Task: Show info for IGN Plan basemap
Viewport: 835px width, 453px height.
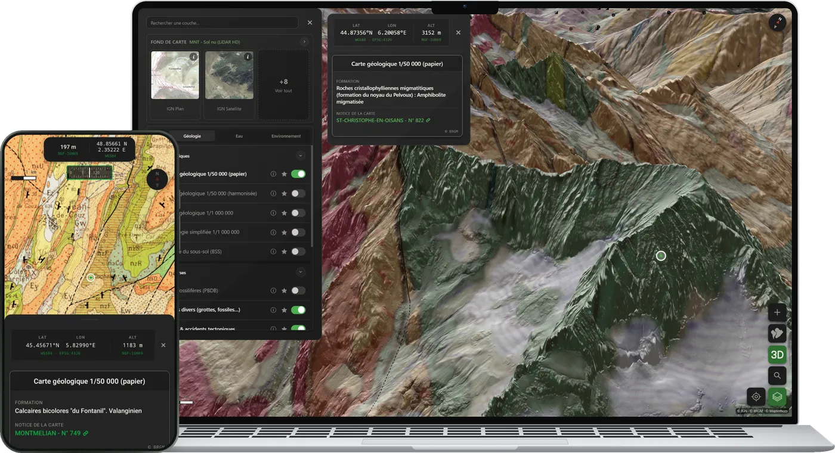Action: click(193, 57)
